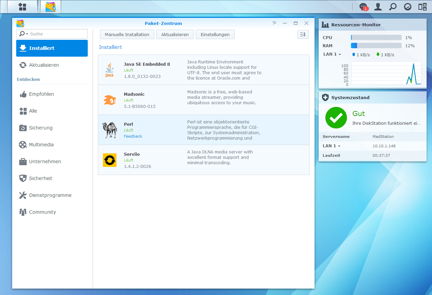Click the Madsonic package icon
Screen dimensions: 432x295
point(110,100)
